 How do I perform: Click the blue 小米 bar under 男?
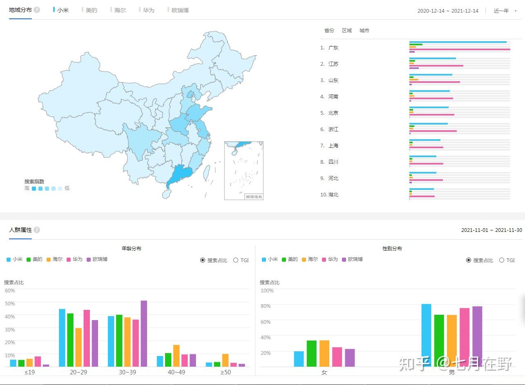click(426, 335)
